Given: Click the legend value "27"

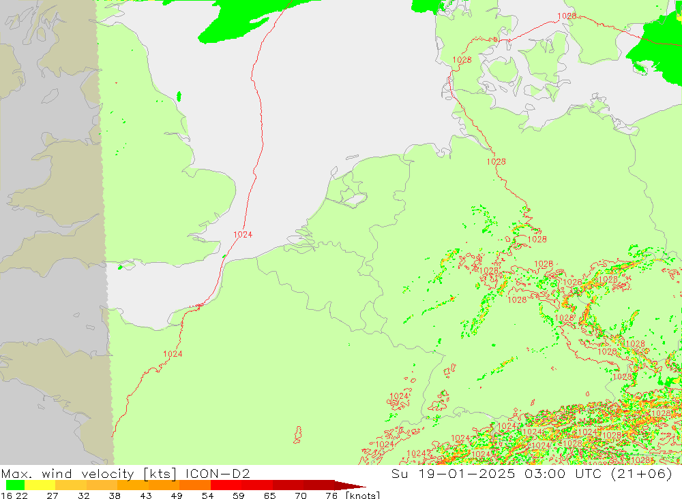Looking at the screenshot, I should pyautogui.click(x=53, y=496).
